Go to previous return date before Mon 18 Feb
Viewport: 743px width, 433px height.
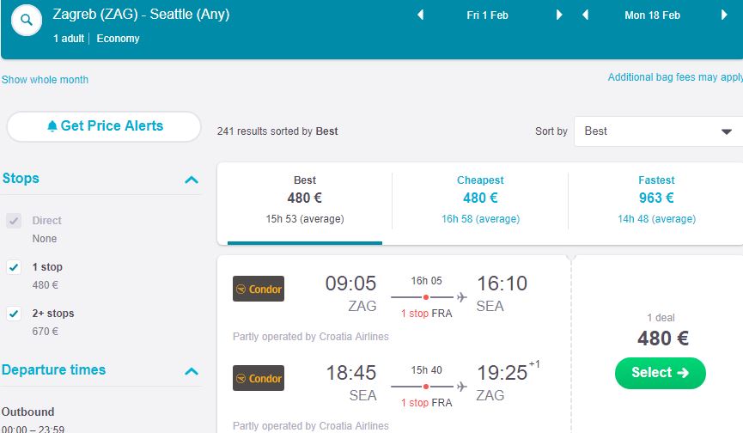(x=585, y=15)
